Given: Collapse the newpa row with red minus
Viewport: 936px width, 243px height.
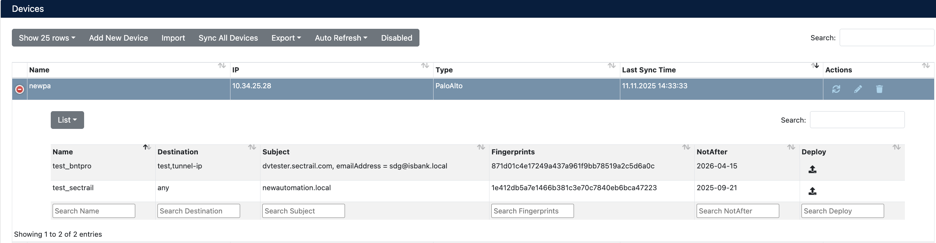Looking at the screenshot, I should [x=20, y=89].
